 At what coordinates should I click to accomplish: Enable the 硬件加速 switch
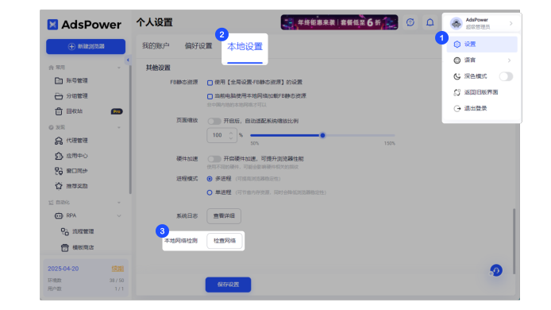[214, 159]
